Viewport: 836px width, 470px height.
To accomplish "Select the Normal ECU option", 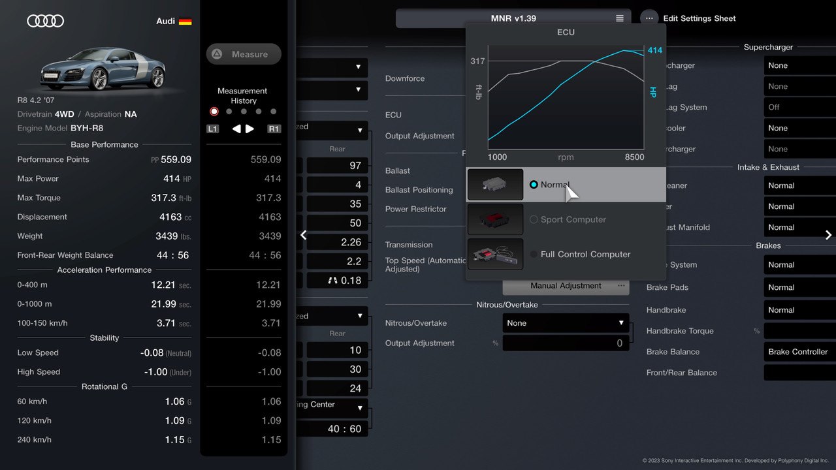I will (x=566, y=185).
